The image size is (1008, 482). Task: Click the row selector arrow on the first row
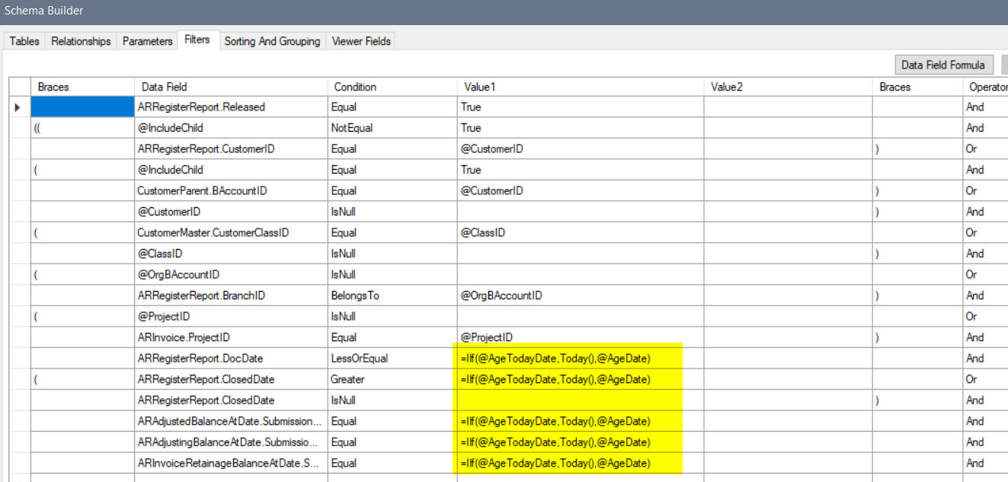coord(18,107)
